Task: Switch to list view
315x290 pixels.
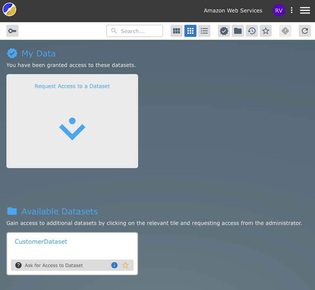Action: tap(204, 31)
